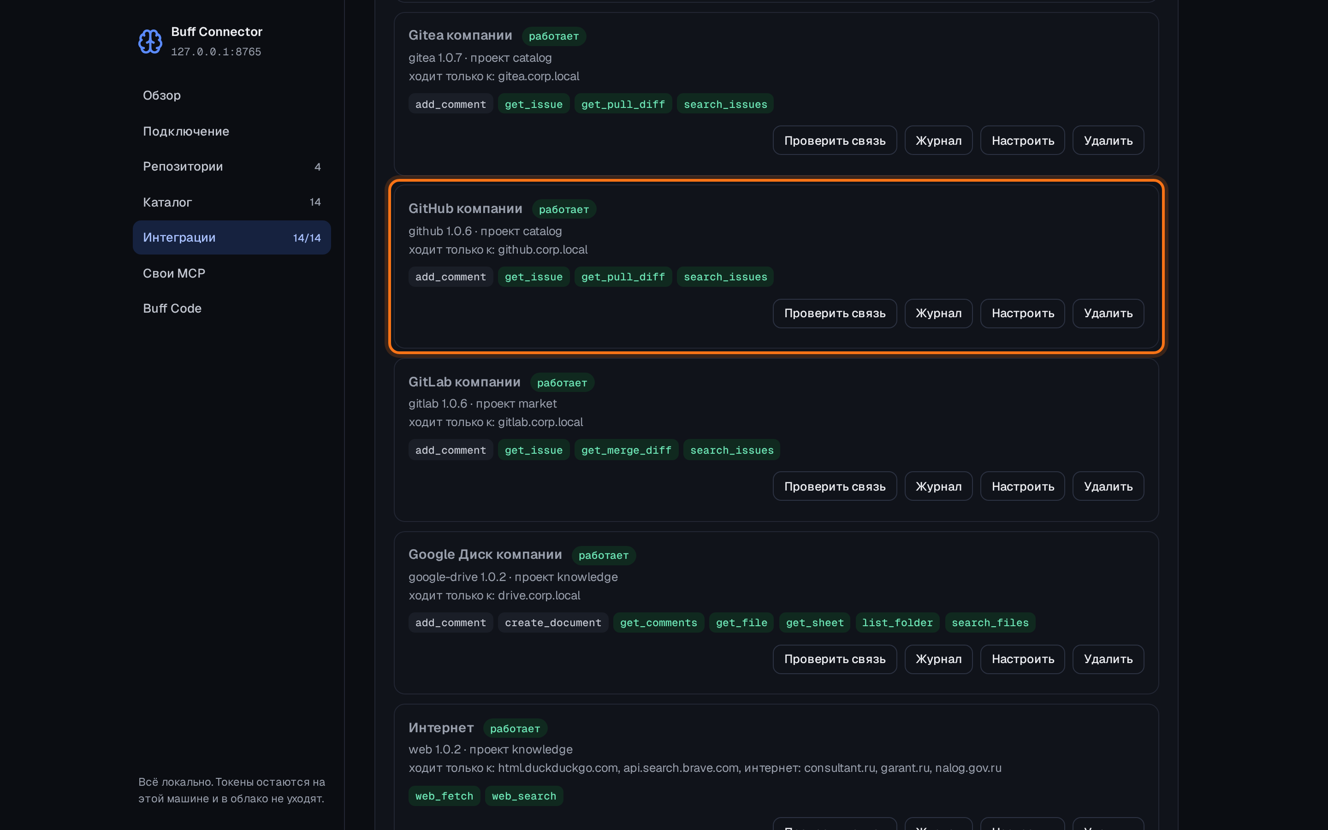The width and height of the screenshot is (1328, 830).
Task: Select the Интеграции sidebar item
Action: click(x=231, y=237)
